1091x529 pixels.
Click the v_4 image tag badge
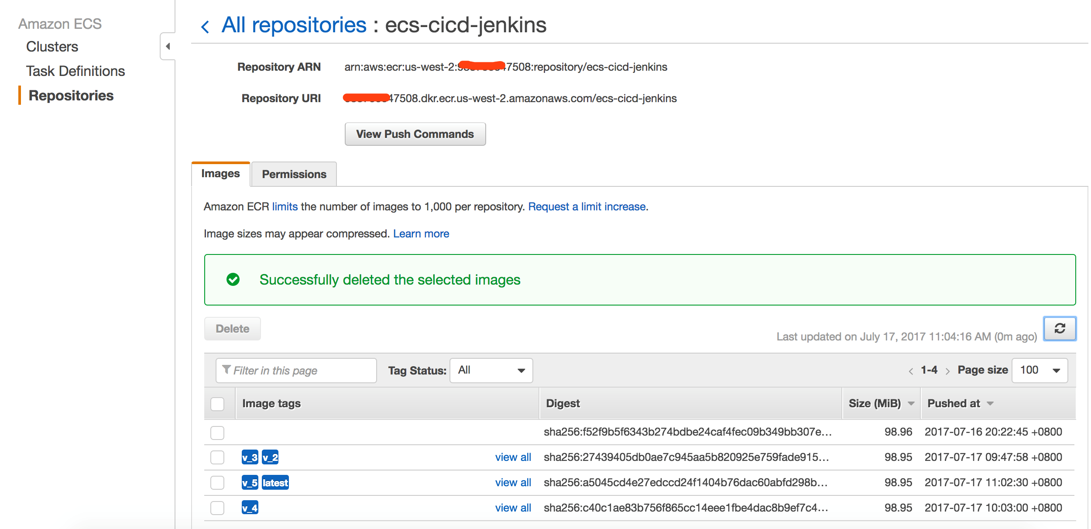coord(250,508)
